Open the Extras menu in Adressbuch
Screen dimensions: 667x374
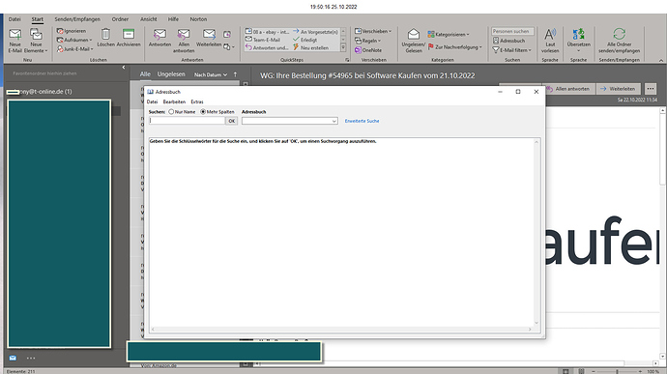(x=197, y=102)
